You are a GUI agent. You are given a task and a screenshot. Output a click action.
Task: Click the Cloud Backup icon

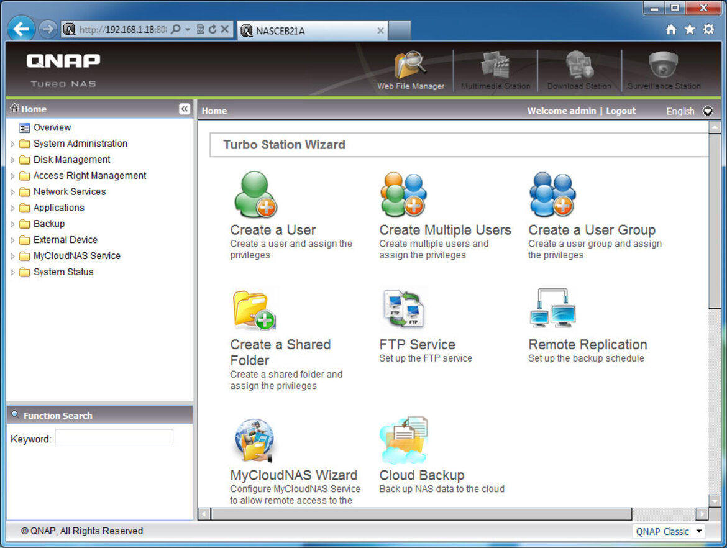click(403, 440)
